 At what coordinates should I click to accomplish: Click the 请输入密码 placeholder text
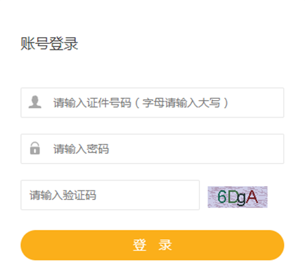[81, 149]
